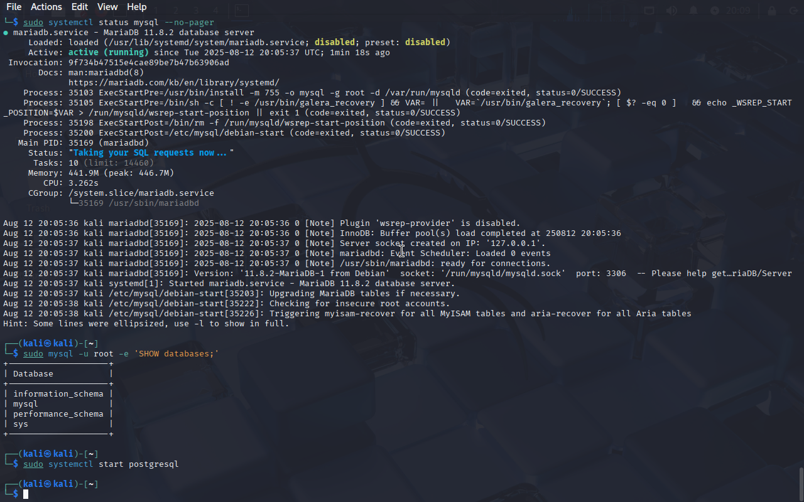The height and width of the screenshot is (502, 804).
Task: Click the mariadb.com systemd docs URL
Action: coord(174,83)
